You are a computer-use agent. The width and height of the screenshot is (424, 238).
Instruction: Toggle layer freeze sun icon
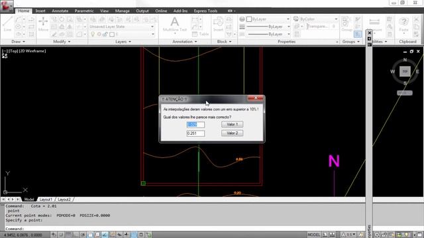[99, 34]
